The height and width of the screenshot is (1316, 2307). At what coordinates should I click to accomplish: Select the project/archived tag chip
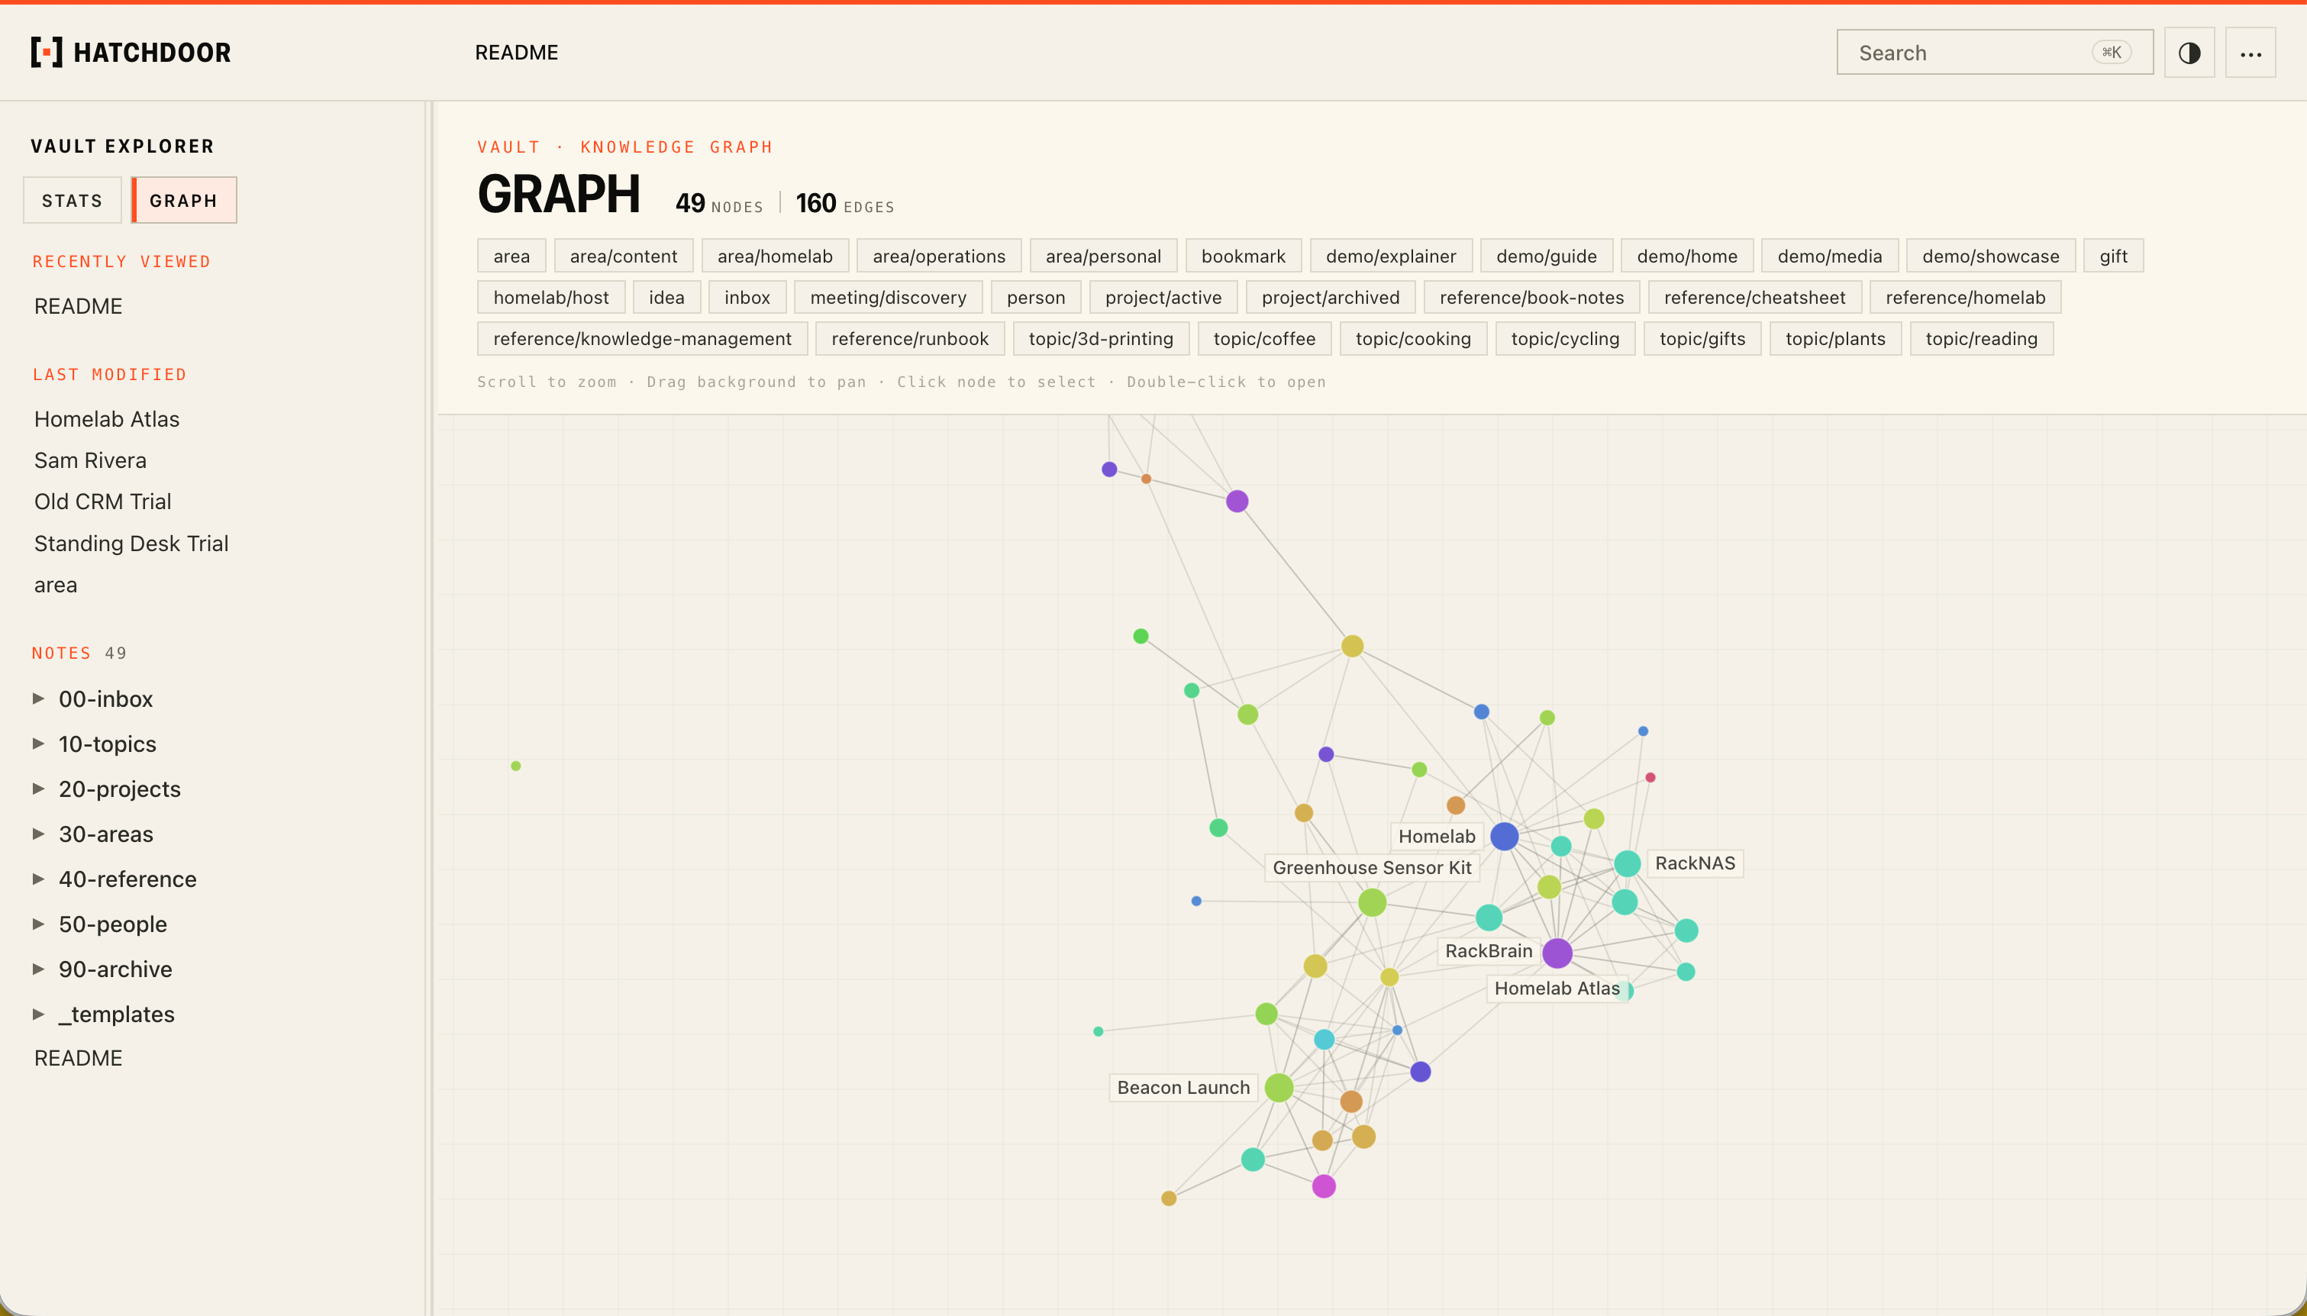click(x=1330, y=298)
